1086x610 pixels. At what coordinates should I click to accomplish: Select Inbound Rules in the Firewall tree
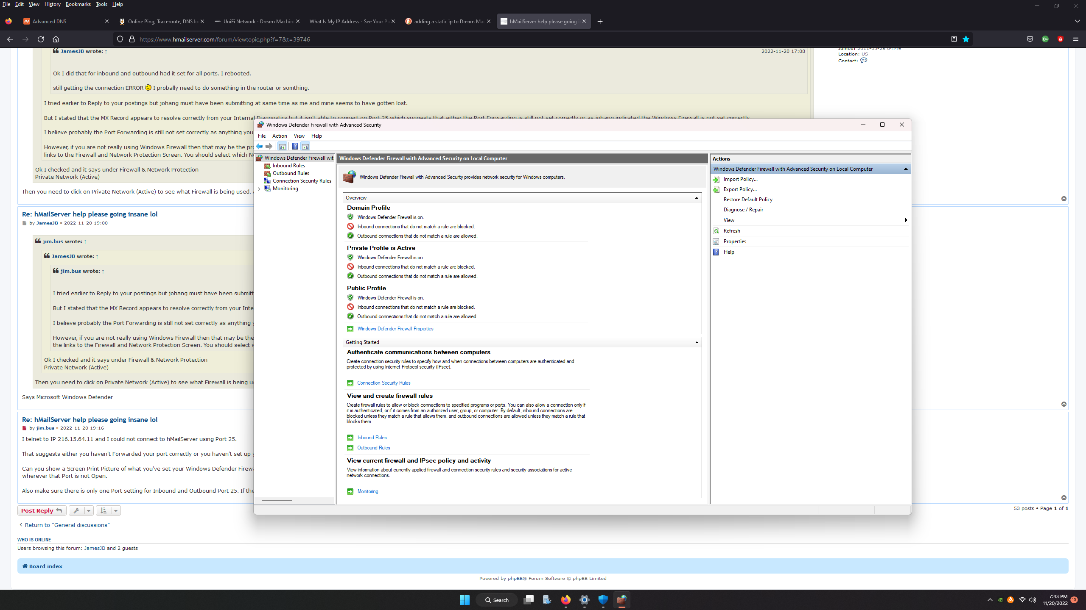(x=288, y=166)
